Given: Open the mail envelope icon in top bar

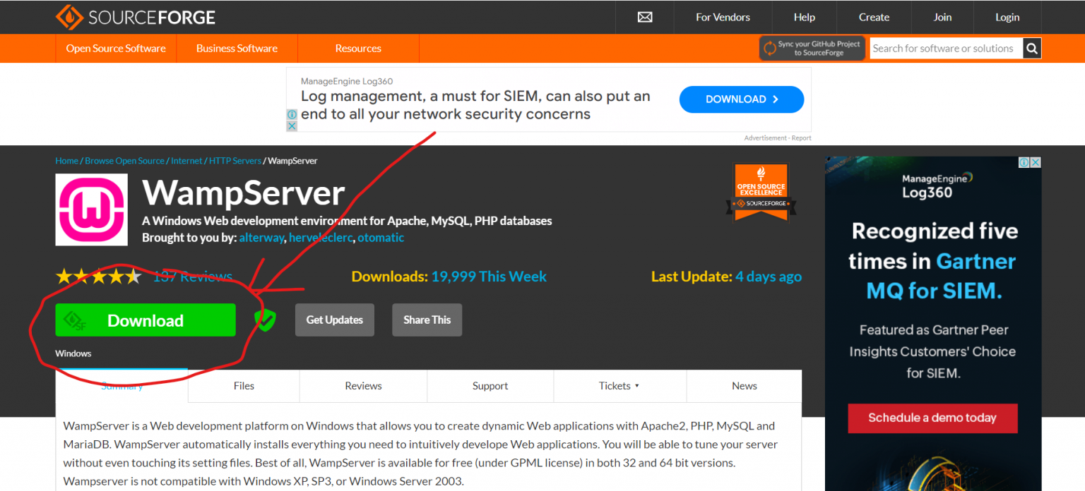Looking at the screenshot, I should coord(644,16).
